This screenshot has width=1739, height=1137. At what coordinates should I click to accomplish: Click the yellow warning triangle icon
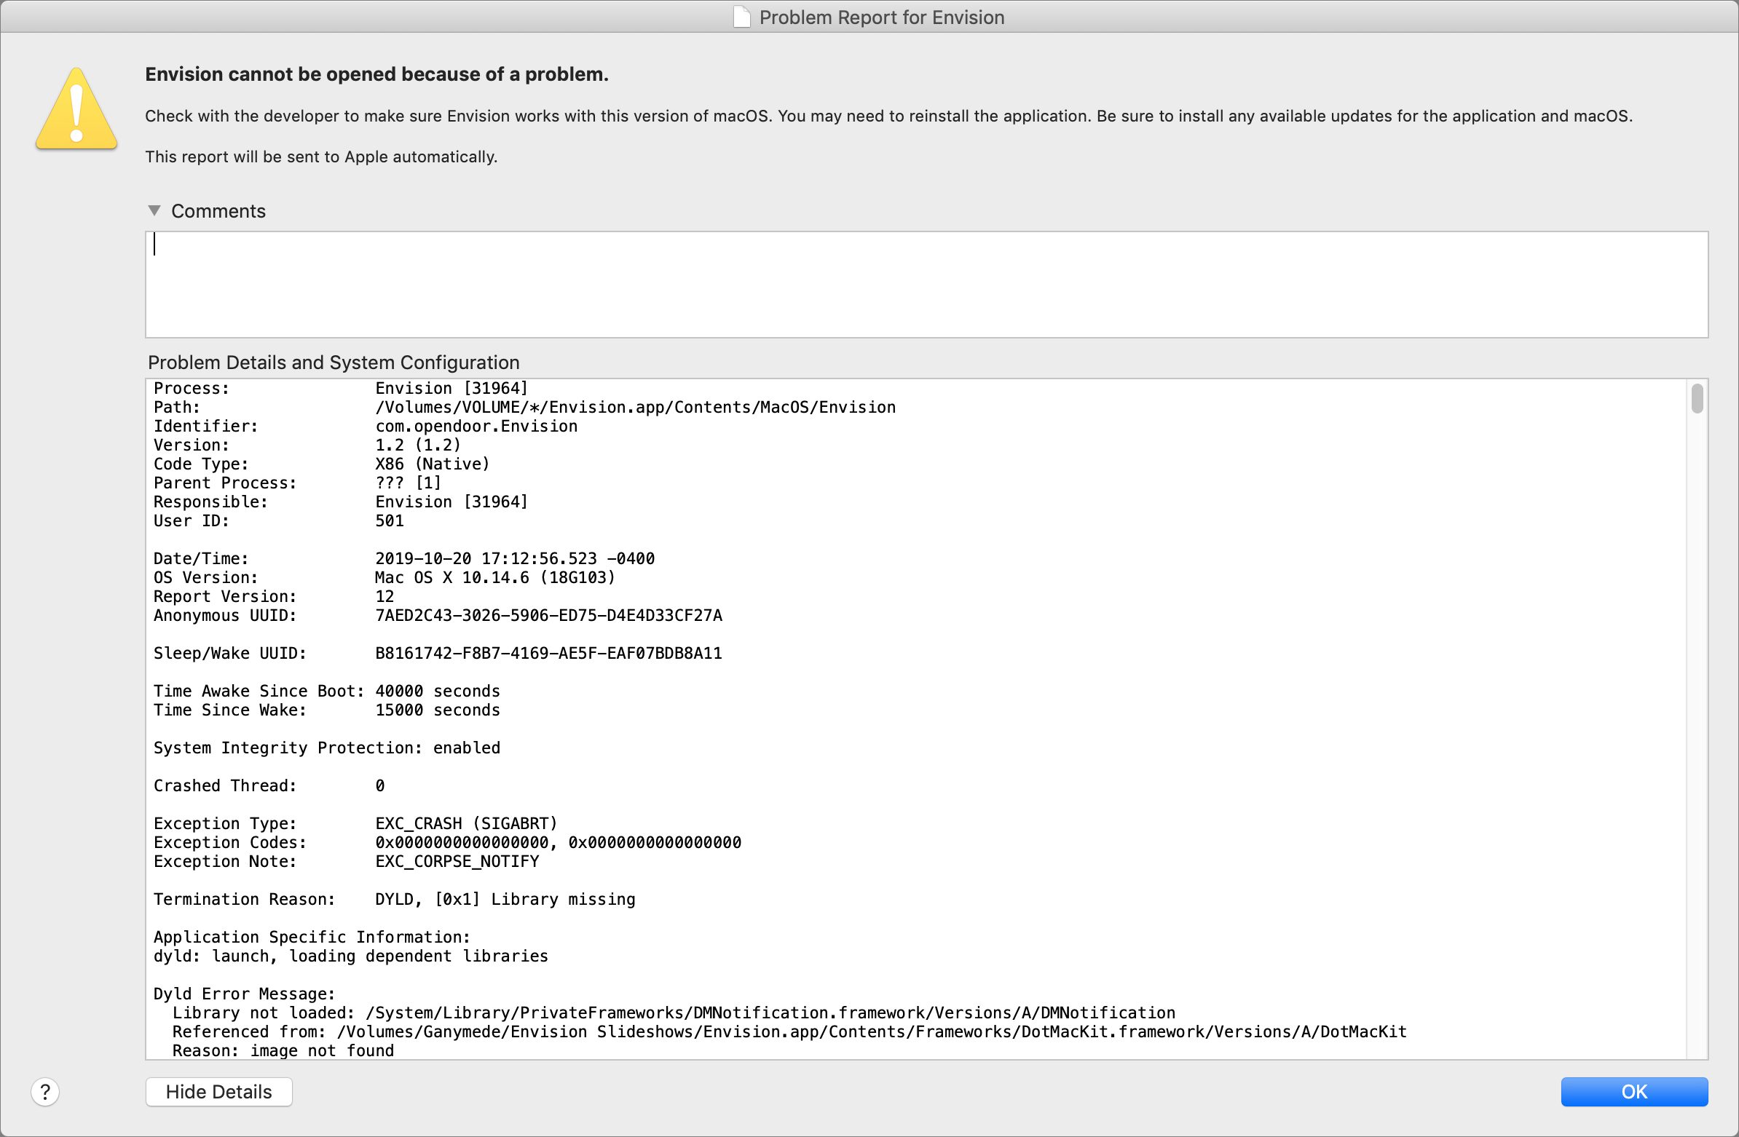(x=76, y=110)
